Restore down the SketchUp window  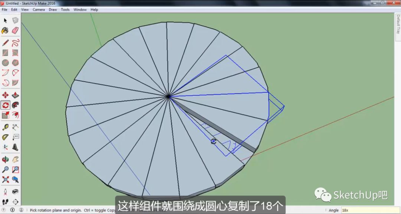pyautogui.click(x=382, y=3)
